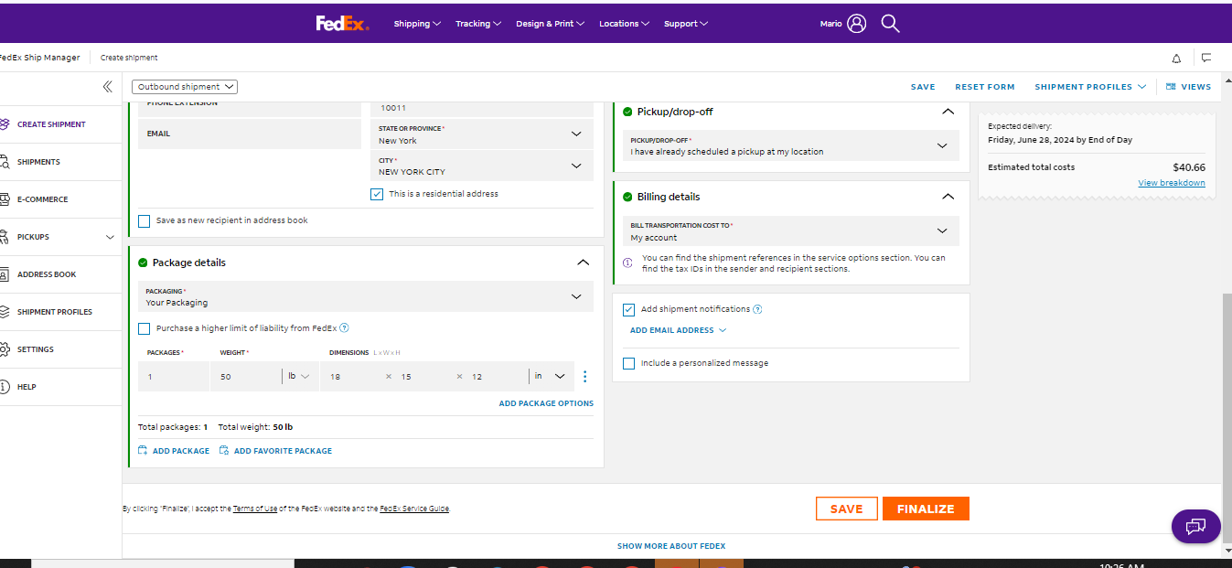This screenshot has height=568, width=1232.
Task: Check Include a personalized message
Action: coord(629,363)
